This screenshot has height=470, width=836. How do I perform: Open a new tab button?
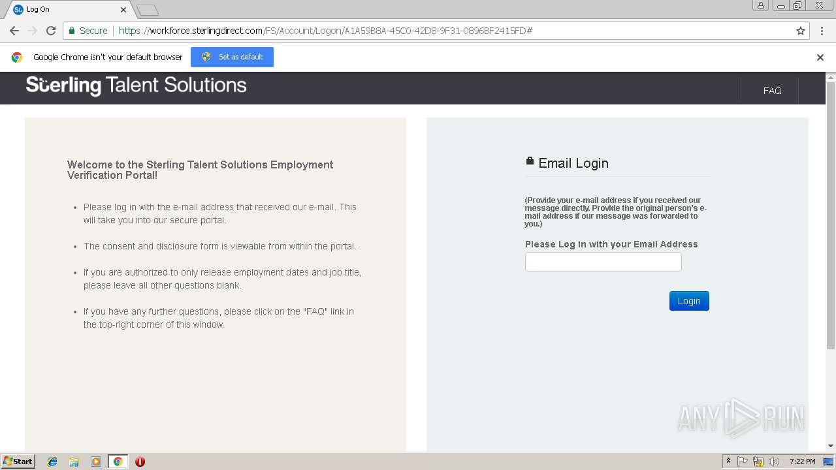pos(148,10)
